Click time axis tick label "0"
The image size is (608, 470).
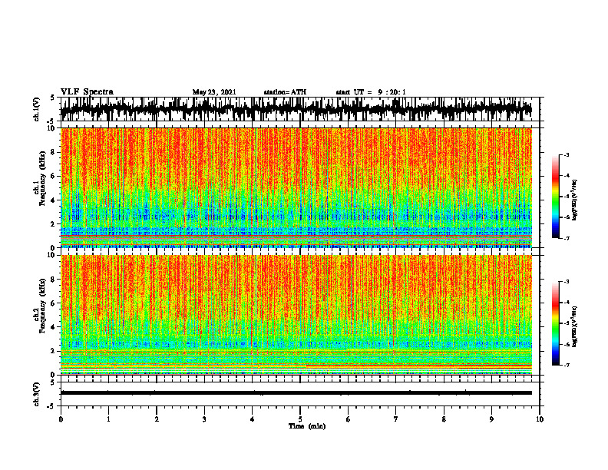61,419
